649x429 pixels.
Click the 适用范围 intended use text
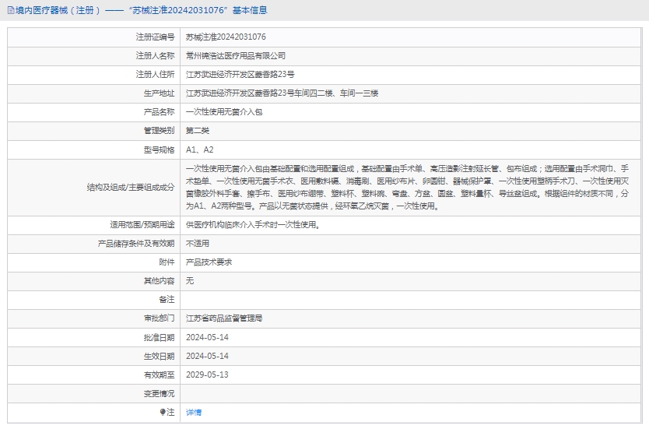(252, 224)
